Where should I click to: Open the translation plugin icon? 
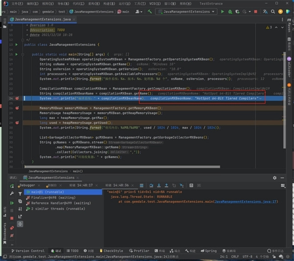265,12
